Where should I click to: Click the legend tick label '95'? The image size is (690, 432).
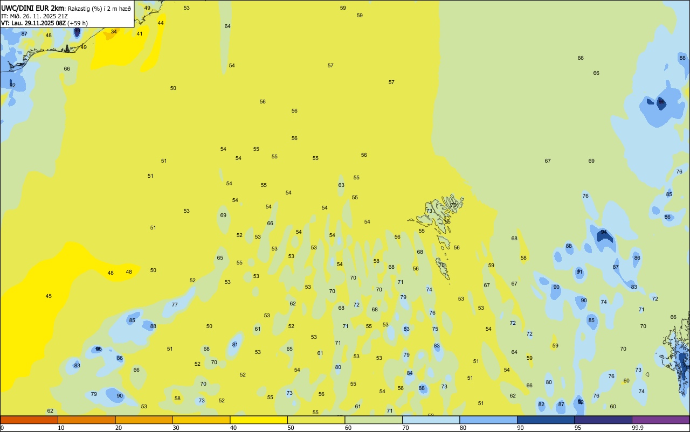pos(578,428)
